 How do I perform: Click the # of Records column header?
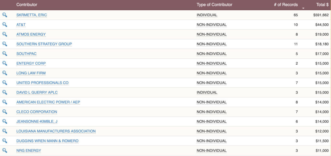point(285,5)
